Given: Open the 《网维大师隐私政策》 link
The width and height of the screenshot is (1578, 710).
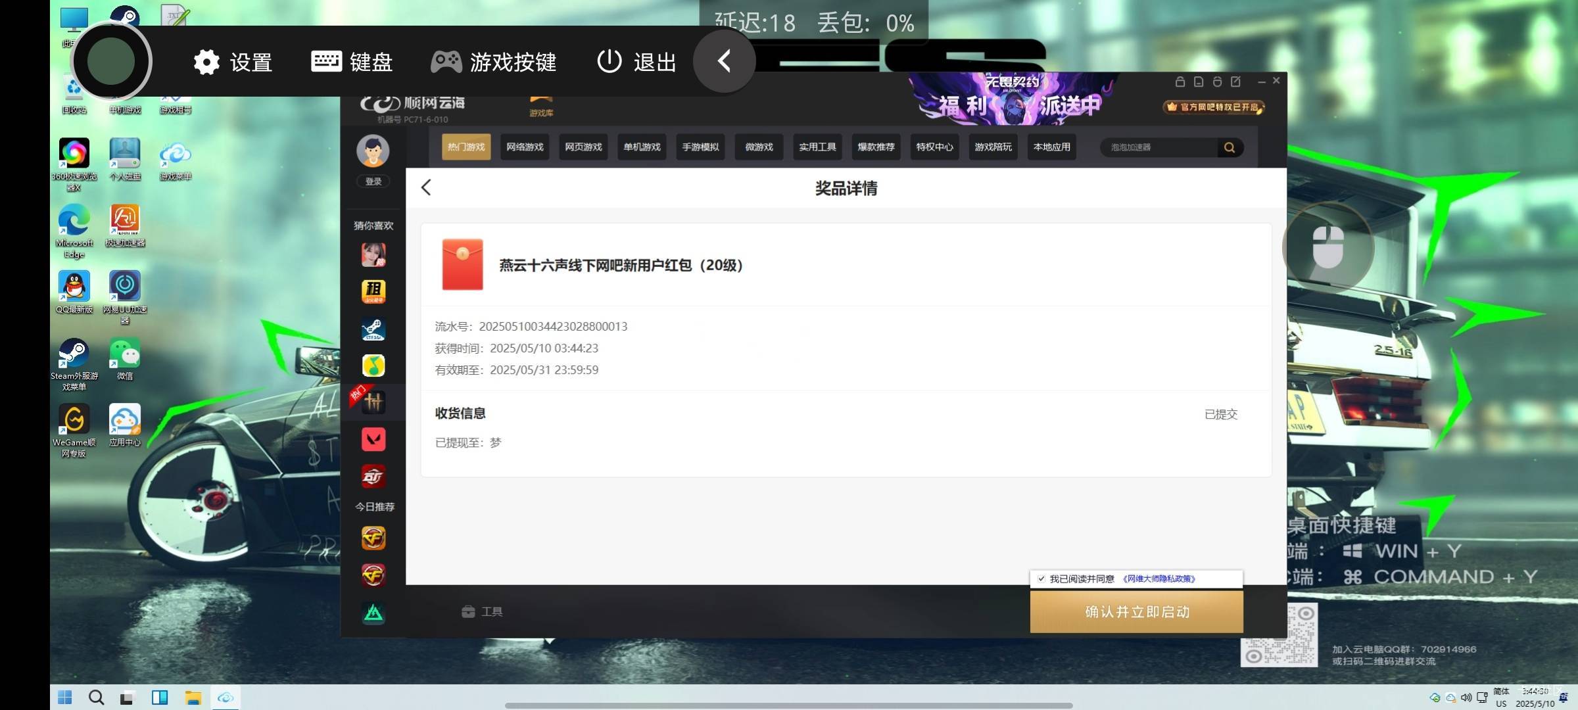Looking at the screenshot, I should point(1159,579).
